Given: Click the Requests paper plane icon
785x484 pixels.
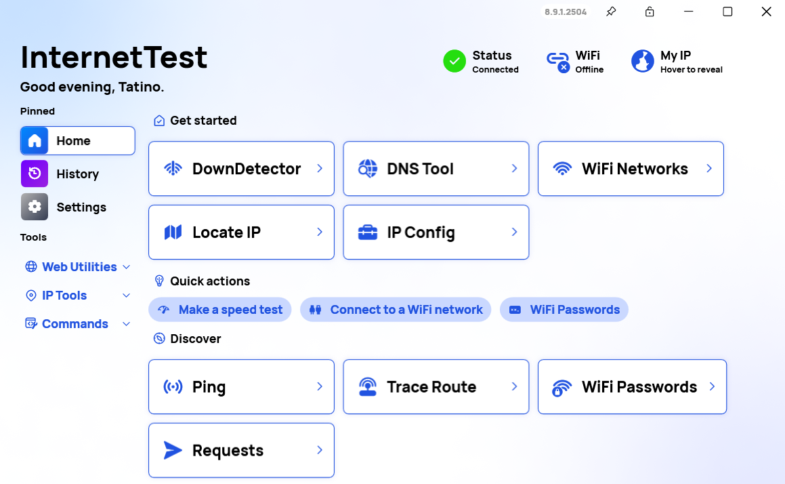Looking at the screenshot, I should (173, 451).
